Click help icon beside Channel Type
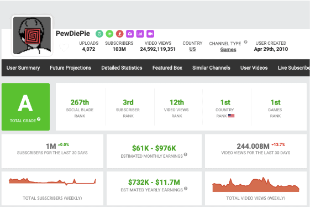The image size is (310, 208). tap(245, 42)
